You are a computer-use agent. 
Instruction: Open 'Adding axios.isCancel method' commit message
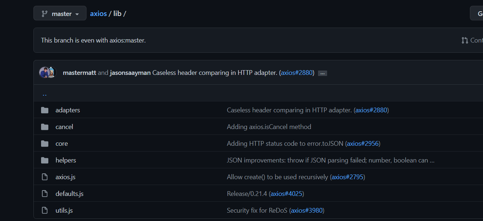269,127
